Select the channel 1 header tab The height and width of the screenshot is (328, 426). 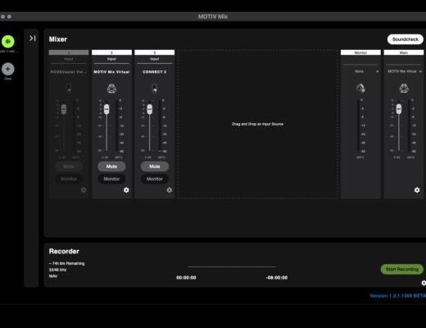[69, 52]
